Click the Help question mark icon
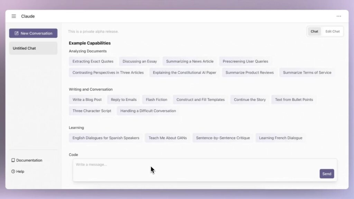The image size is (354, 199). 13,171
